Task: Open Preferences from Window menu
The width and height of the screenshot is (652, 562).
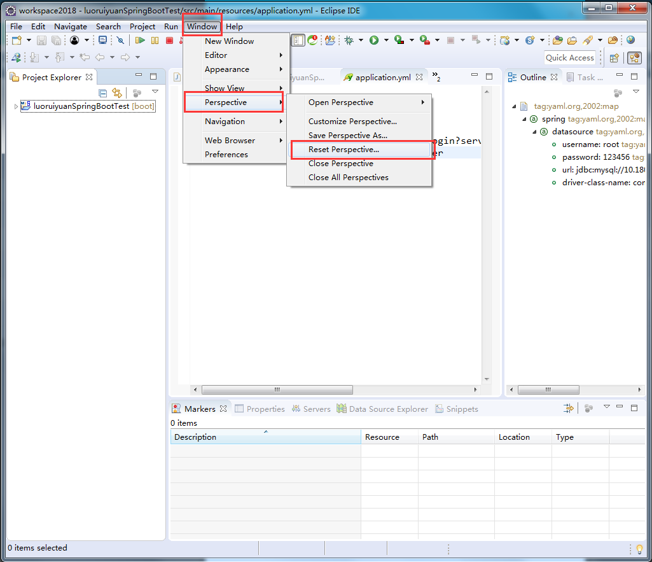Action: click(236, 154)
